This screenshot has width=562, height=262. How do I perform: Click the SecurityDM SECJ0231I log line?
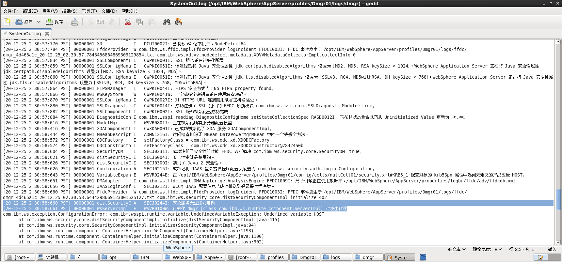[183, 151]
